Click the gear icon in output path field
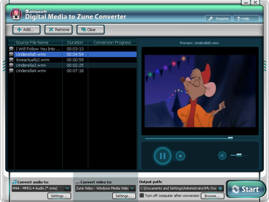The width and height of the screenshot is (269, 202). (x=220, y=189)
